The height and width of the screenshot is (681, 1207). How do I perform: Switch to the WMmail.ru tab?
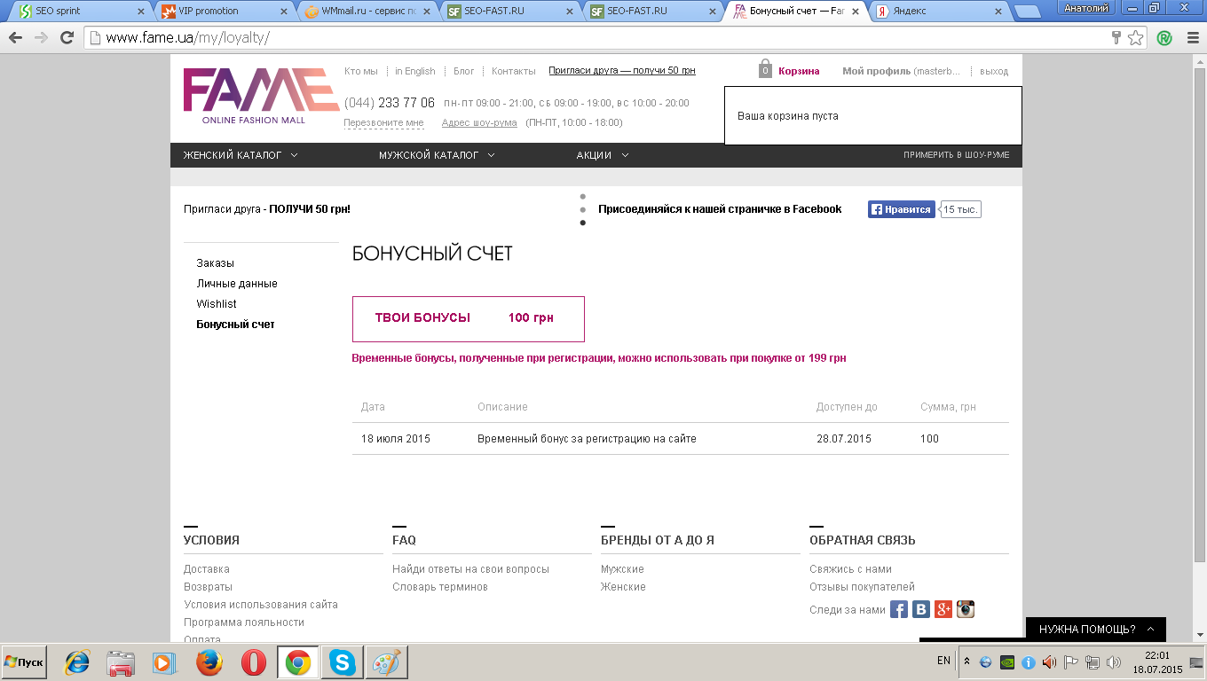369,12
